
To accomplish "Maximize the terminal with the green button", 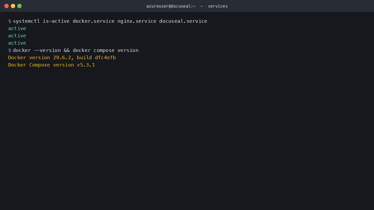I will [19, 6].
